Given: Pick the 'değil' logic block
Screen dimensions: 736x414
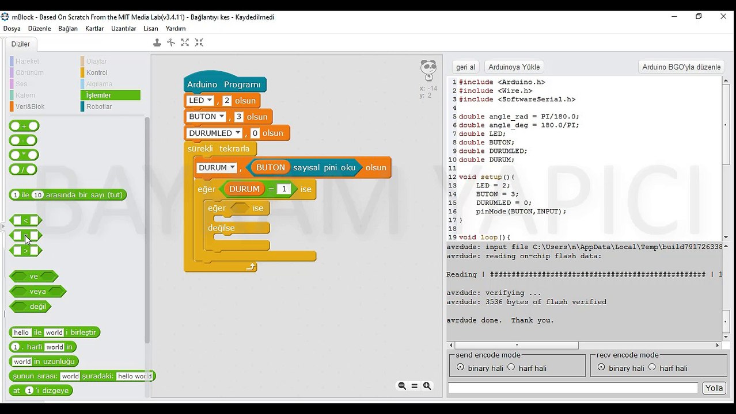Looking at the screenshot, I should [31, 306].
